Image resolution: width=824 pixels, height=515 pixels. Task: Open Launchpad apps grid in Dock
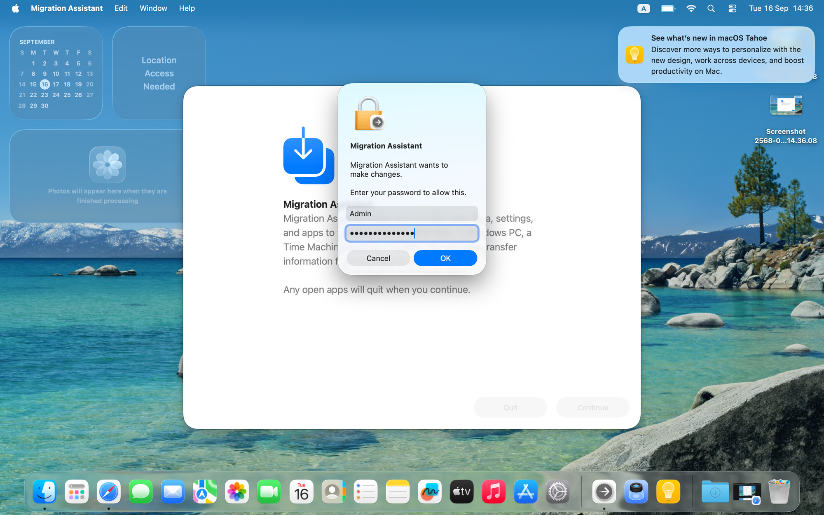tap(77, 492)
